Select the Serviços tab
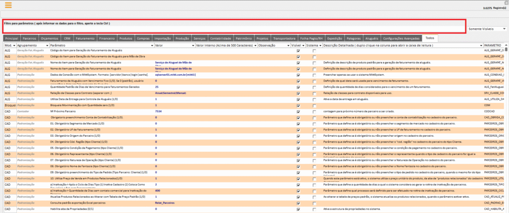The height and width of the screenshot is (213, 509). [199, 38]
